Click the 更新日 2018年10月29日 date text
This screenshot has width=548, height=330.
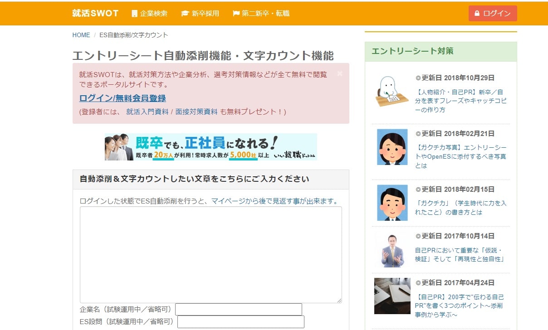pyautogui.click(x=455, y=78)
